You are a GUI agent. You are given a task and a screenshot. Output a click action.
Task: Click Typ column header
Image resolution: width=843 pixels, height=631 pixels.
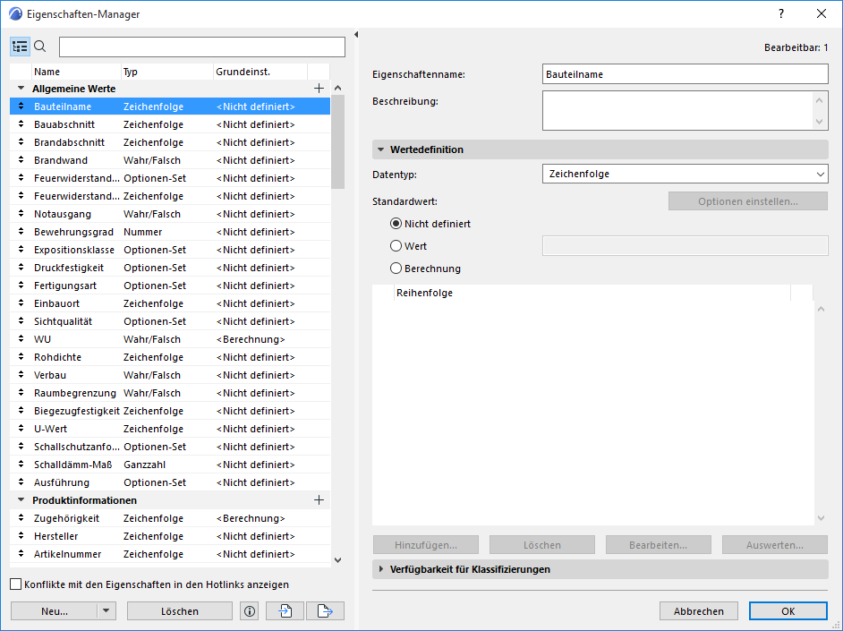pos(167,72)
